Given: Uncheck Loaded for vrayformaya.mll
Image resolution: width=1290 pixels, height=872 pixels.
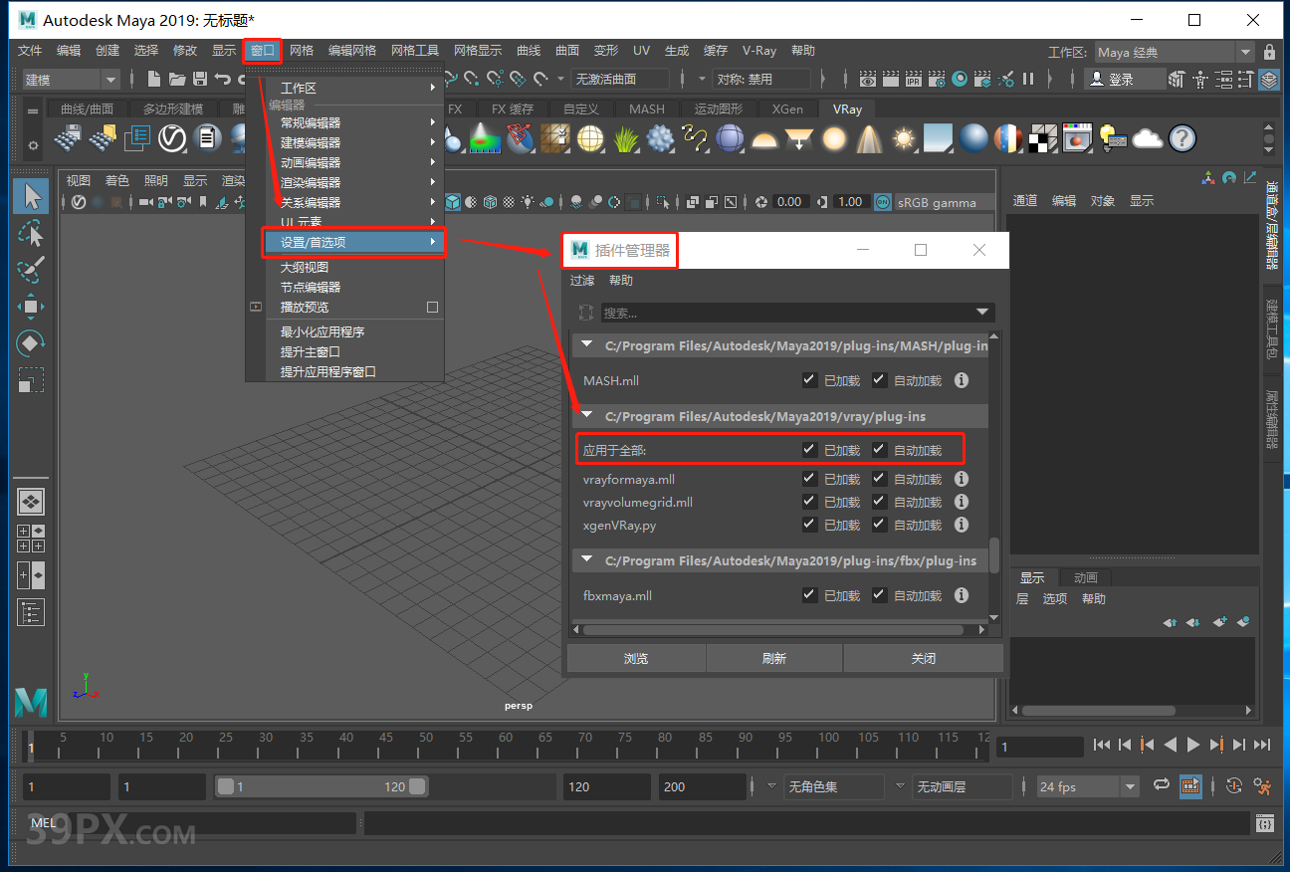Looking at the screenshot, I should coord(809,478).
